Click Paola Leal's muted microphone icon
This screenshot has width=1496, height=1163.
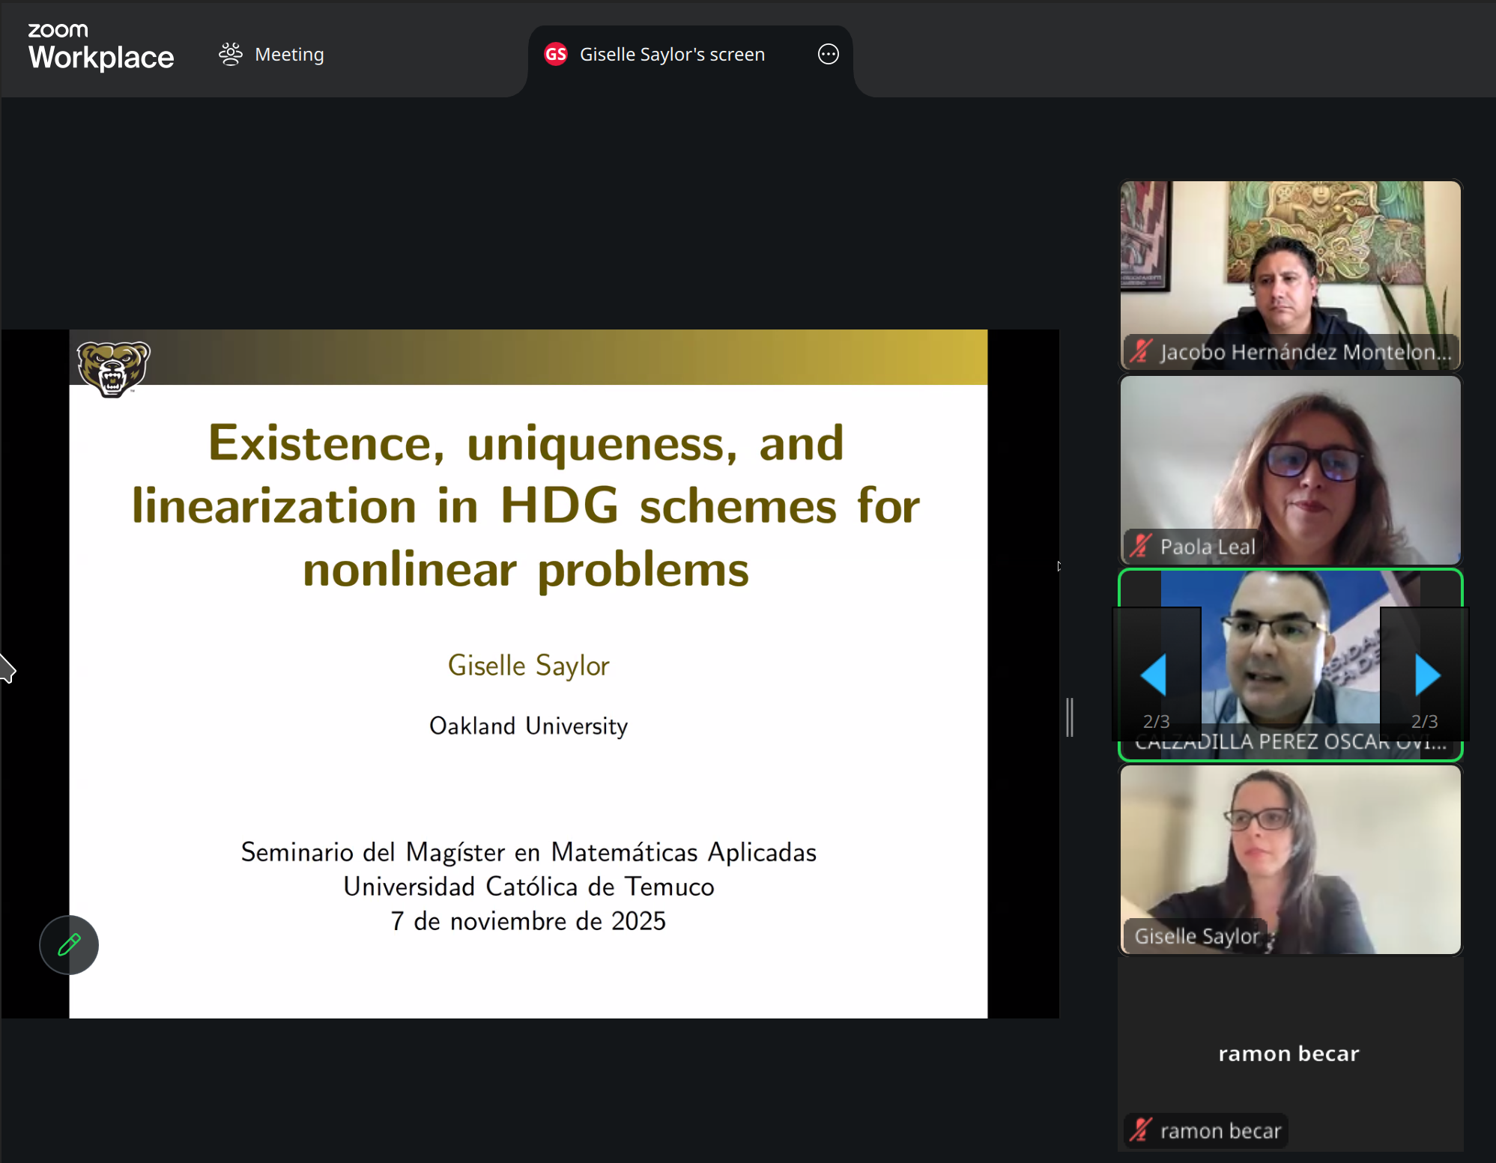click(x=1141, y=546)
